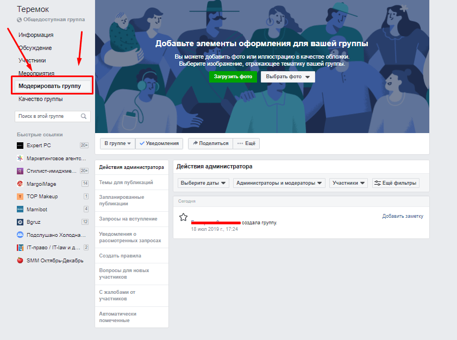Screen dimensions: 457x340
Task: Open the Запланированные публикации tab
Action: (132, 200)
